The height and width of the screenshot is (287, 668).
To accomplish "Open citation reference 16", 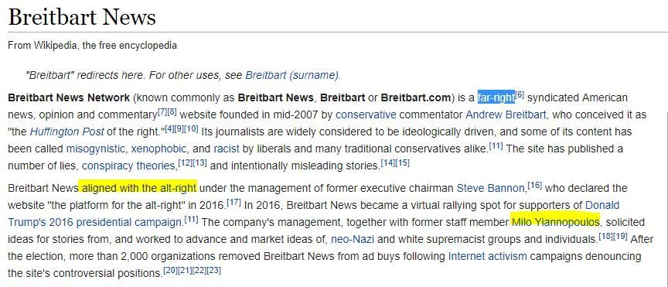I will [x=535, y=185].
